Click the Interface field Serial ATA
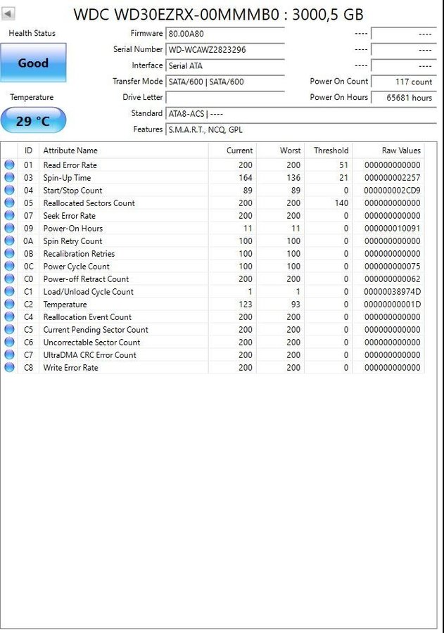 pos(225,65)
